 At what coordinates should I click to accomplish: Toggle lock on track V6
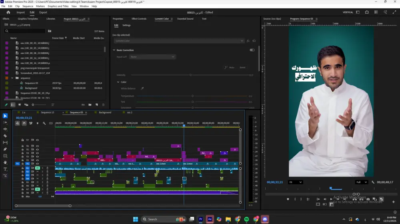22,146
